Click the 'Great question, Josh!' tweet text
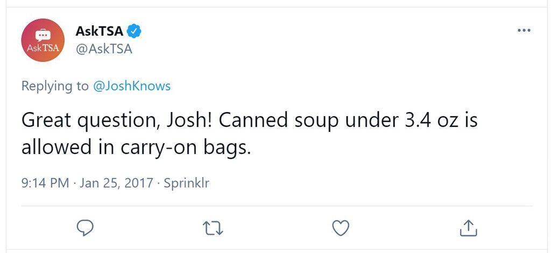Image resolution: width=551 pixels, height=253 pixels. coord(116,121)
